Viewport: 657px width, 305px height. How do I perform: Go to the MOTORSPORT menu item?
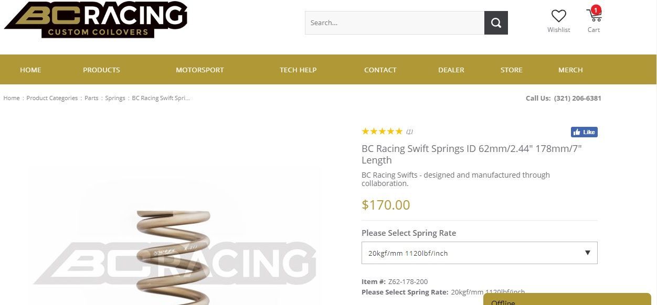click(x=199, y=70)
